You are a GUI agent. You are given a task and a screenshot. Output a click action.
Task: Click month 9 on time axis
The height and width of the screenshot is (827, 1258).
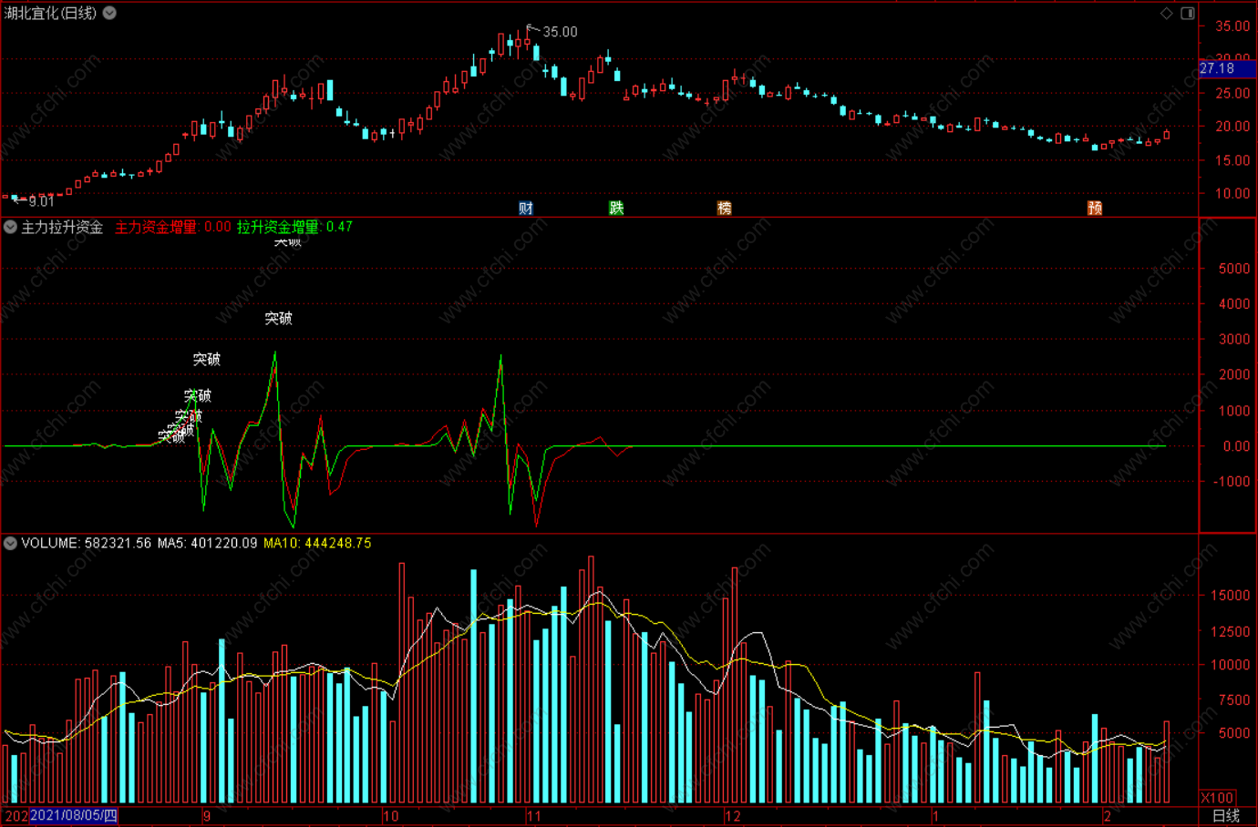207,816
